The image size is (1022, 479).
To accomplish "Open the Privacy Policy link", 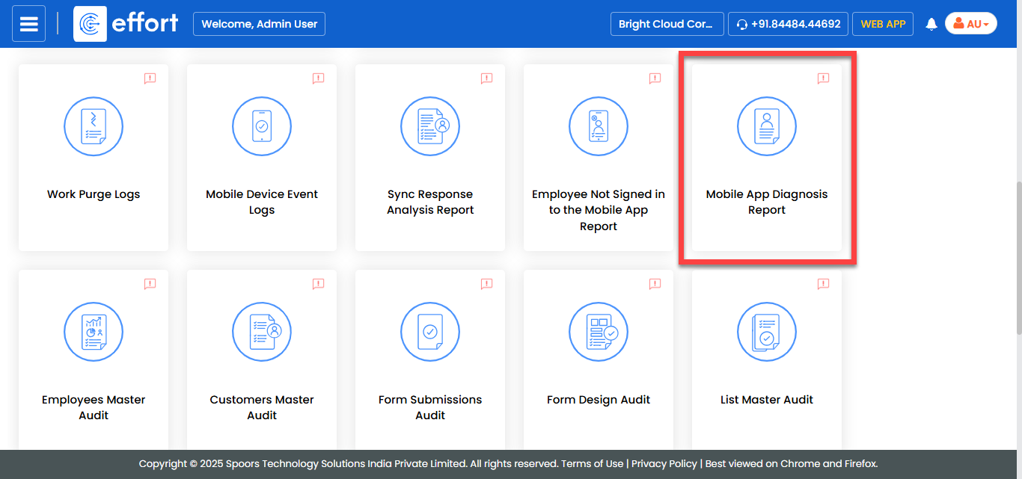I will (664, 463).
